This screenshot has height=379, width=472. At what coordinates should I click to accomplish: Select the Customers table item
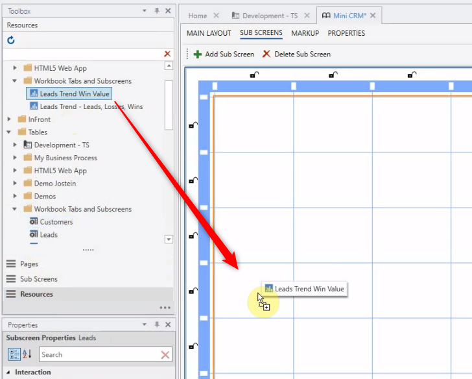56,222
